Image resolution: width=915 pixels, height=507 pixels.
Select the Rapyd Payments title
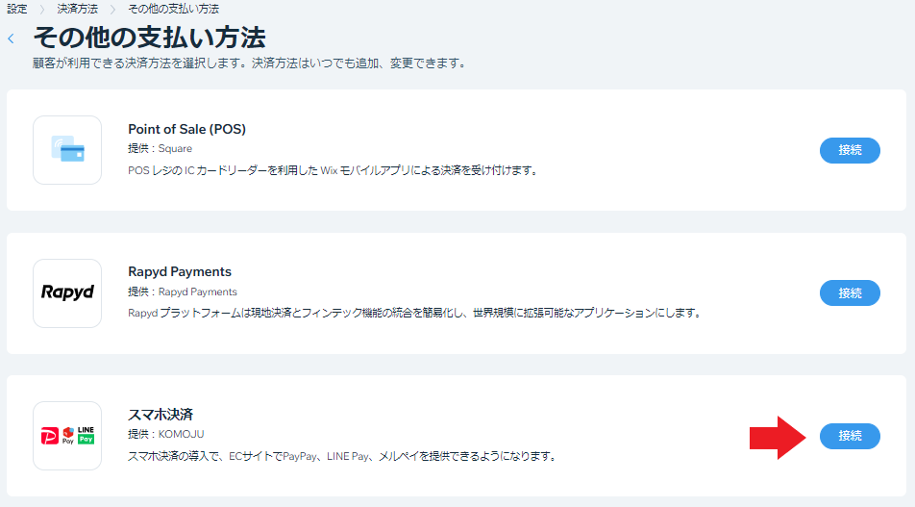coord(180,271)
